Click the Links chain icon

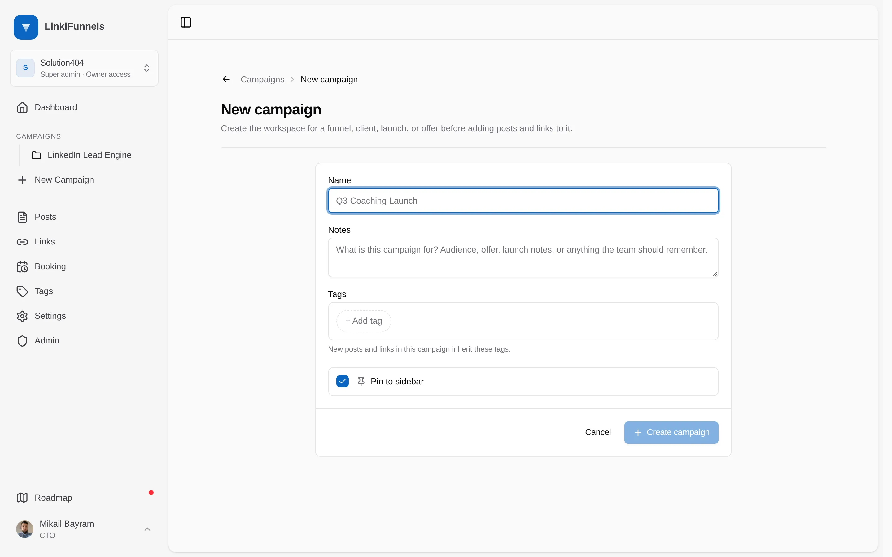[22, 242]
